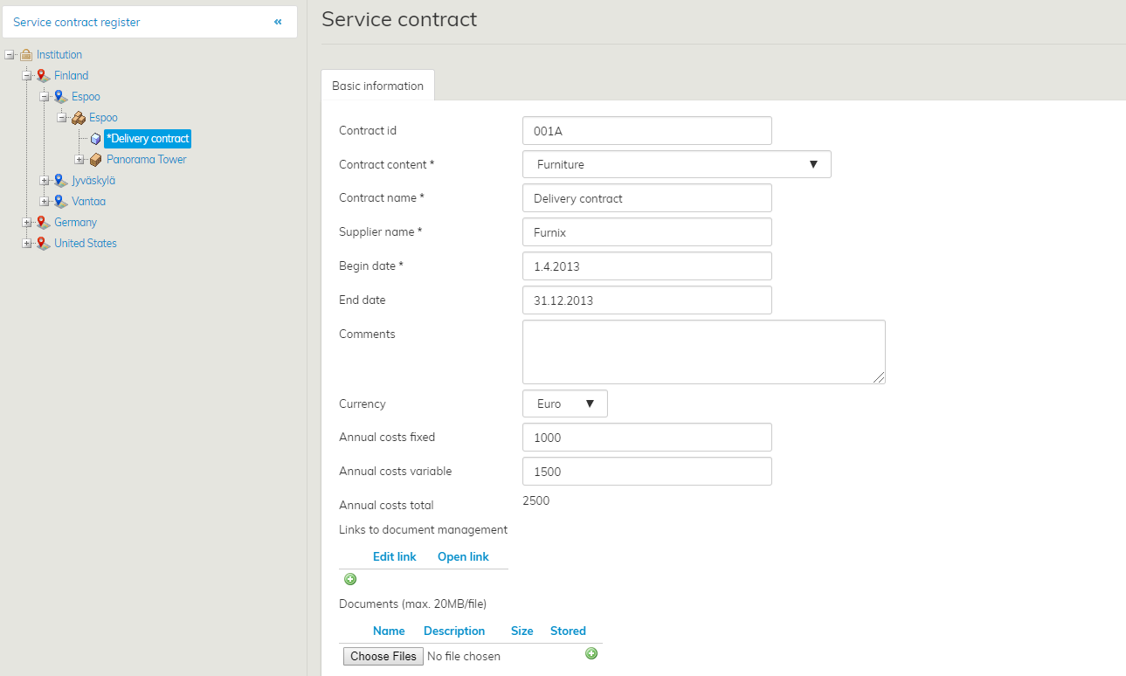Click the Panorama Tower box icon
The image size is (1126, 676).
(x=95, y=160)
